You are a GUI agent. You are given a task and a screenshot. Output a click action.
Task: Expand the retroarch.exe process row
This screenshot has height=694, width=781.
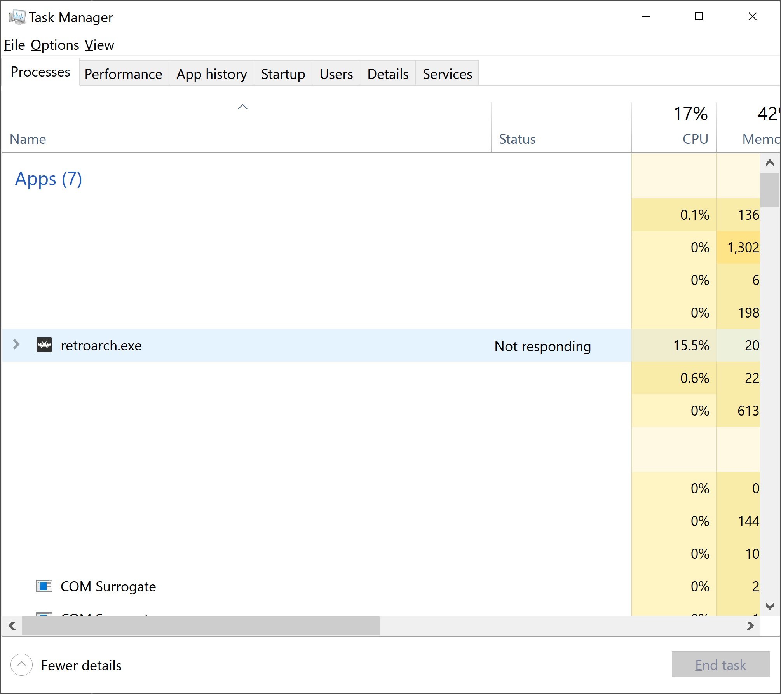(16, 344)
